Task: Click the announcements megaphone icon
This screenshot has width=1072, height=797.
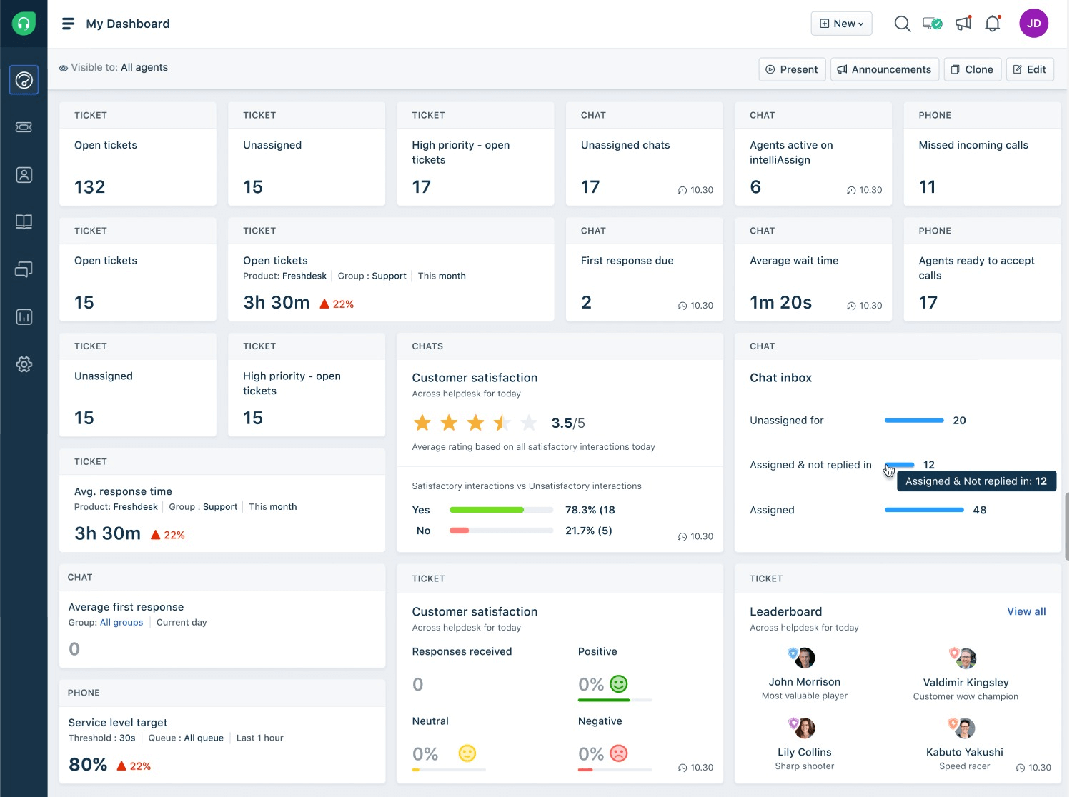Action: click(962, 23)
